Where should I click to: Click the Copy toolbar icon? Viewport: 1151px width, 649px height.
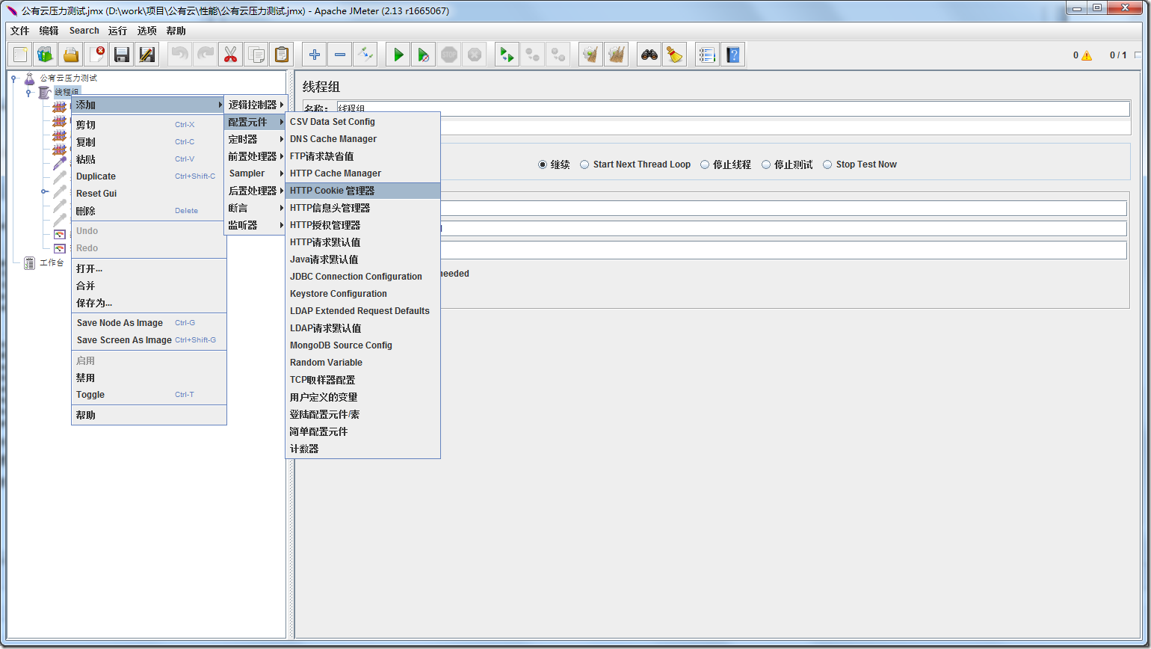point(256,55)
